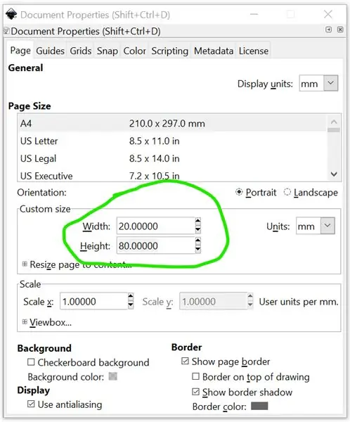Click the small dialog icon beside panel title

[6, 31]
